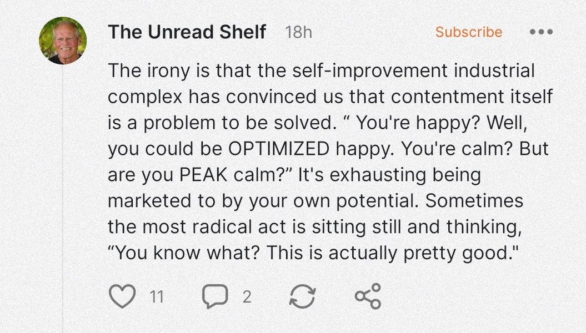Viewport: 586px width, 333px height.
Task: View replies via the 2 comment count
Action: point(247,297)
